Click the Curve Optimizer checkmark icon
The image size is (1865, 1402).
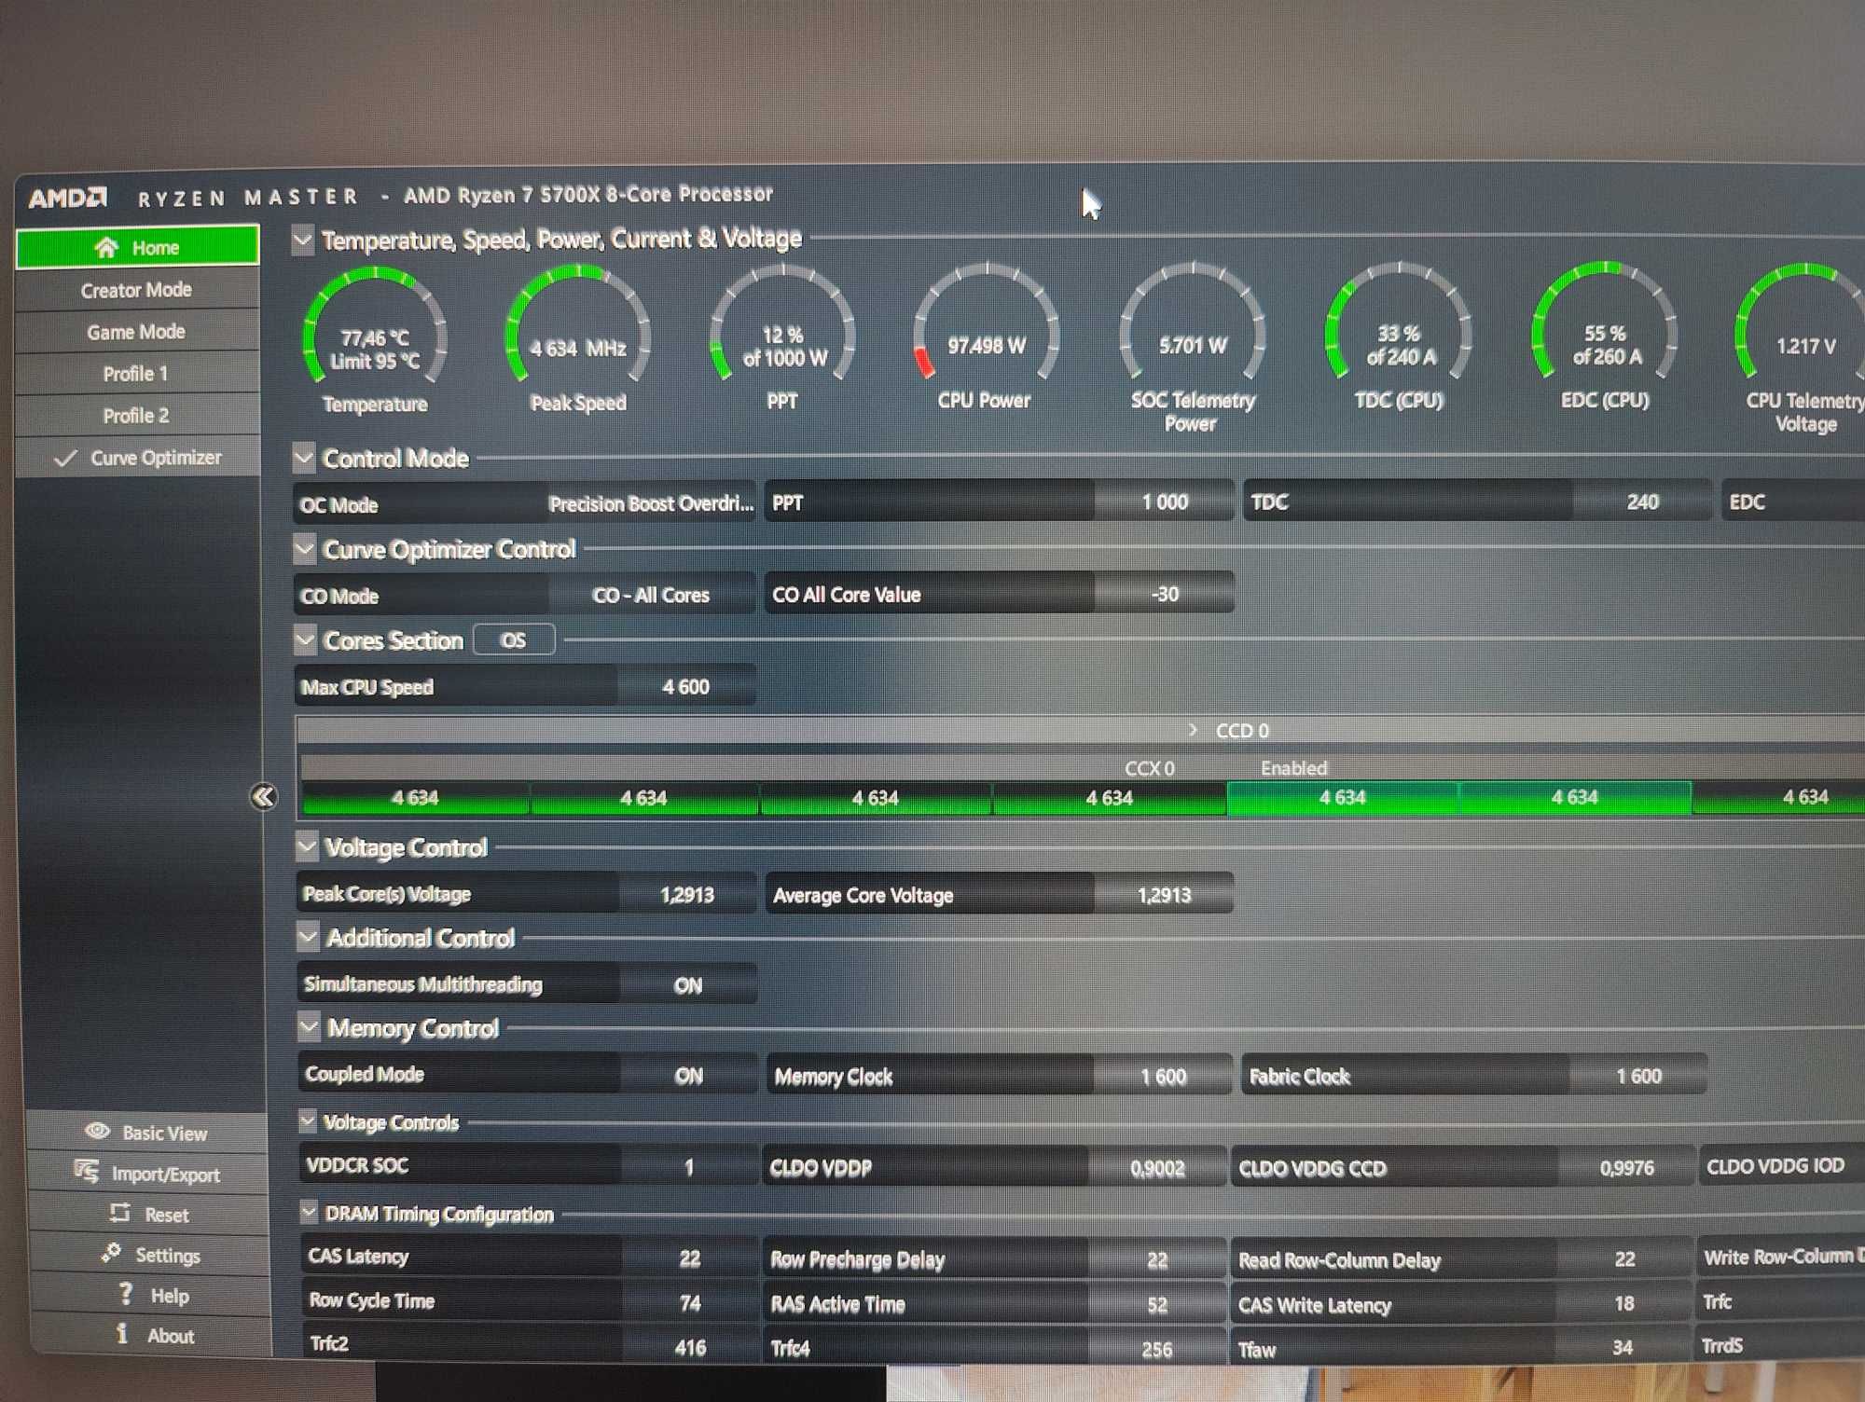click(65, 458)
